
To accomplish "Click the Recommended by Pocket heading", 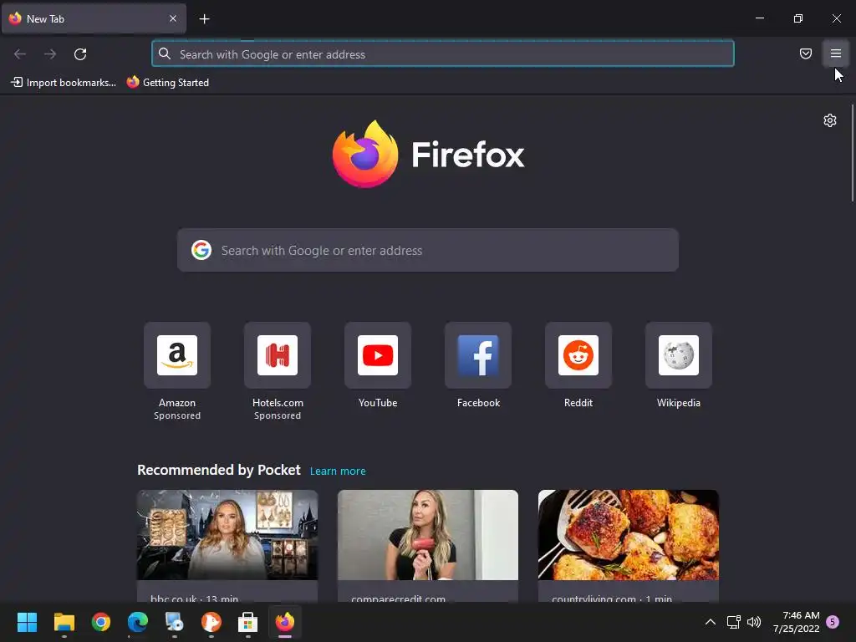I will point(219,470).
